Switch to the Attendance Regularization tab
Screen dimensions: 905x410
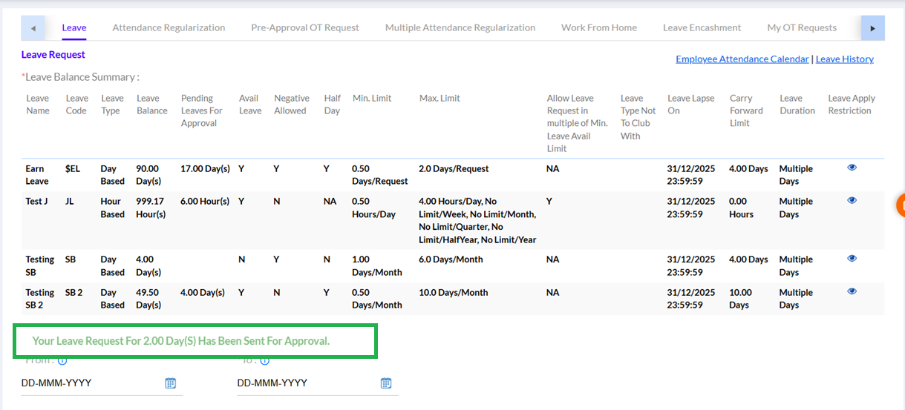(x=169, y=27)
